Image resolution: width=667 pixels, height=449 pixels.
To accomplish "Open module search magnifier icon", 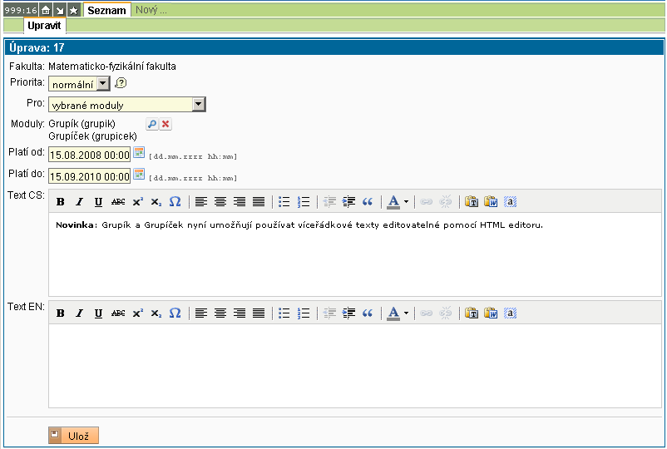I will [x=151, y=124].
